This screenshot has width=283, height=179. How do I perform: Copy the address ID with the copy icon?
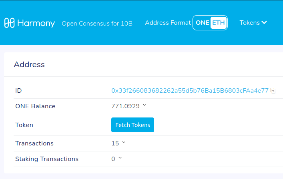pos(273,91)
